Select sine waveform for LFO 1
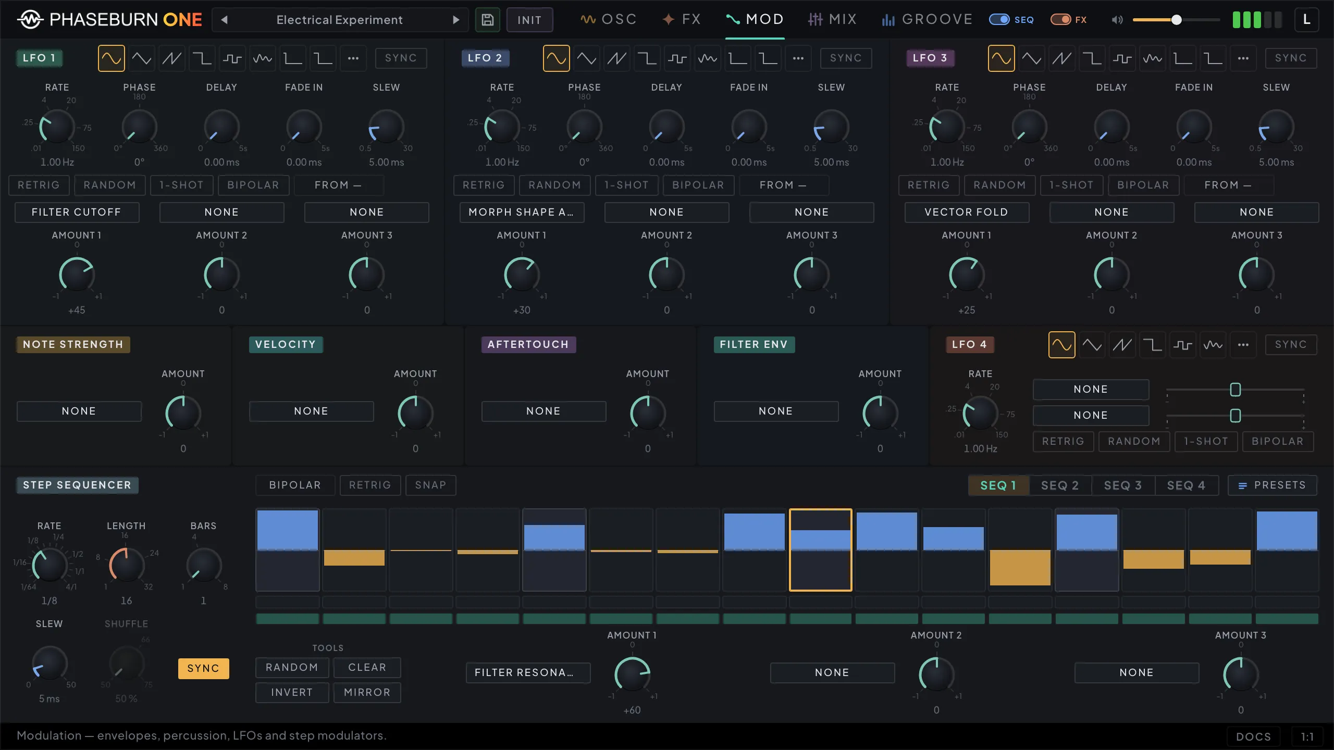The width and height of the screenshot is (1334, 750). coord(111,58)
